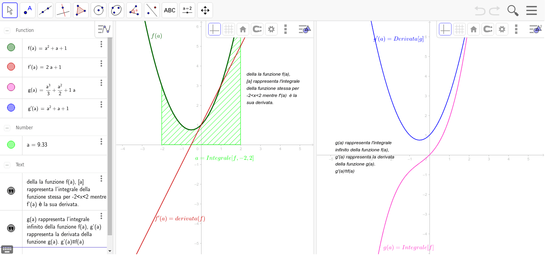Open point capturing magnet in right view
Viewport: 545px width, 255px height.
488,29
